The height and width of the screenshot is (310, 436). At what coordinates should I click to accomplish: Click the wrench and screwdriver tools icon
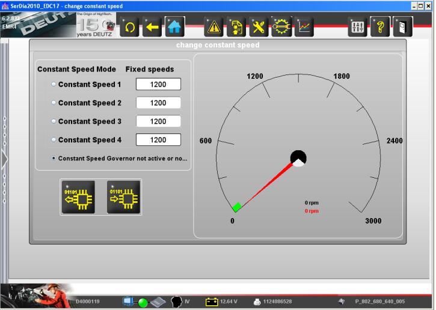pyautogui.click(x=259, y=27)
